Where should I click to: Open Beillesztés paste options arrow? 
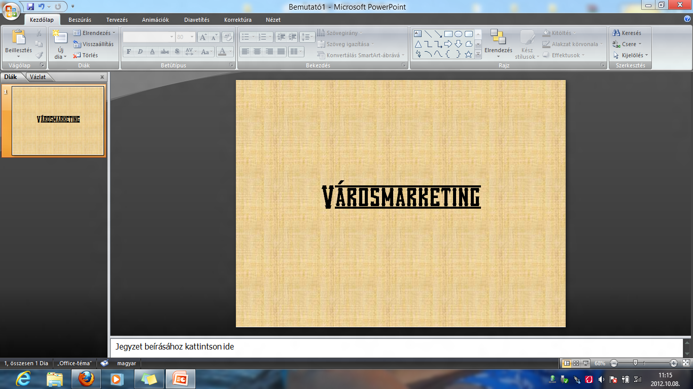coord(18,56)
